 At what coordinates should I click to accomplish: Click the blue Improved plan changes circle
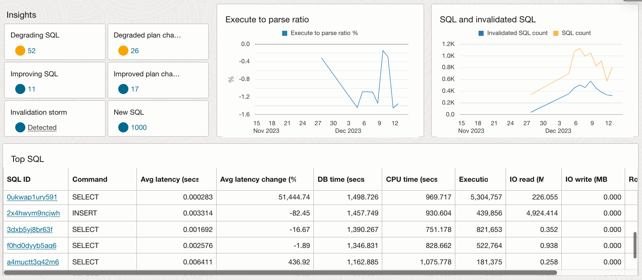tap(123, 89)
